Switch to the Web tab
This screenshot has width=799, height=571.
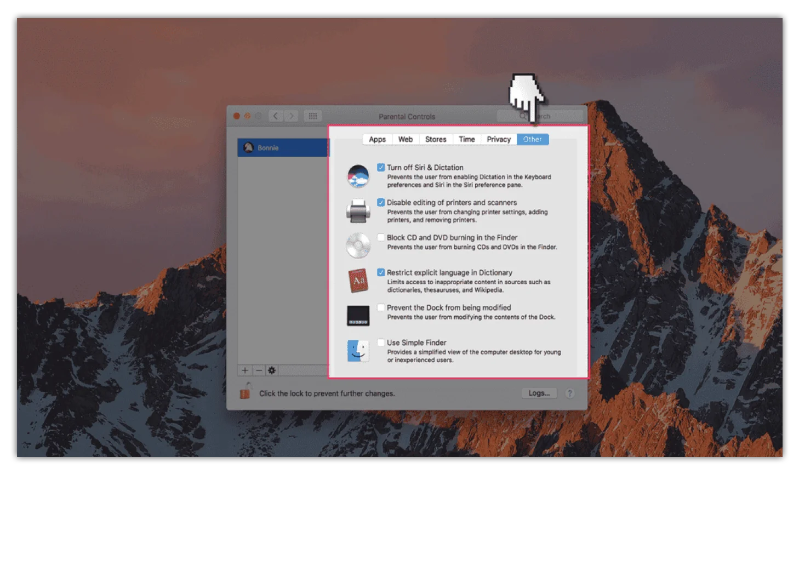(x=406, y=139)
